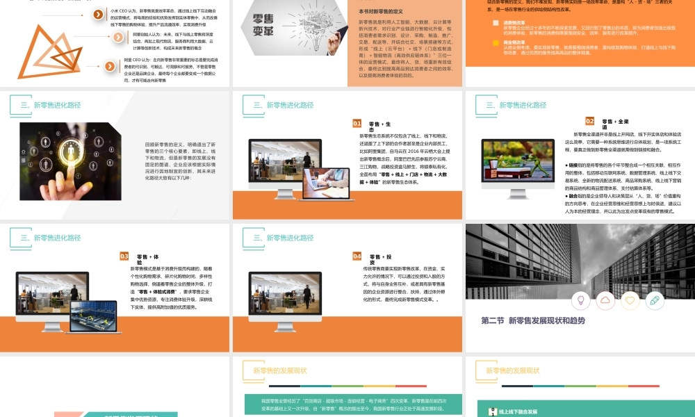Viewport: 695px width, 417px height.
Task: Click the 第二节 新零售发展现状和趋势 heading
Action: coord(534,320)
